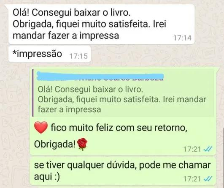Click the 17:21 time on last bubble

pos(192,179)
